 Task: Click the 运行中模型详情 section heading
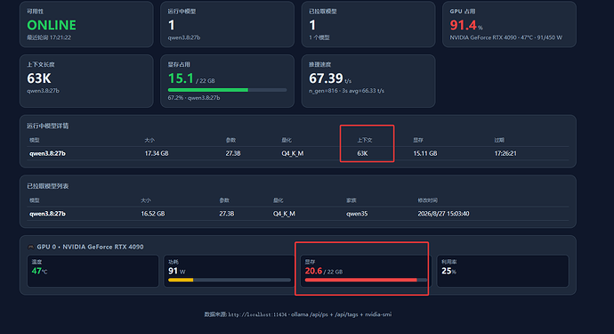pos(48,126)
